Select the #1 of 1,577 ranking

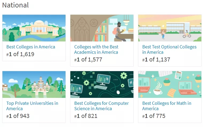point(88,60)
